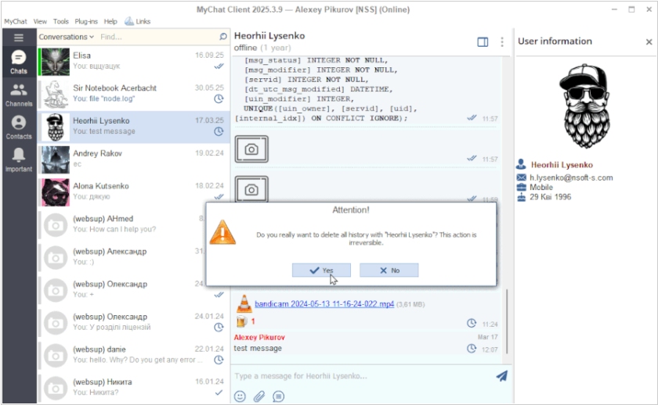Open the Plug-ins menu
This screenshot has width=658, height=405.
(86, 21)
